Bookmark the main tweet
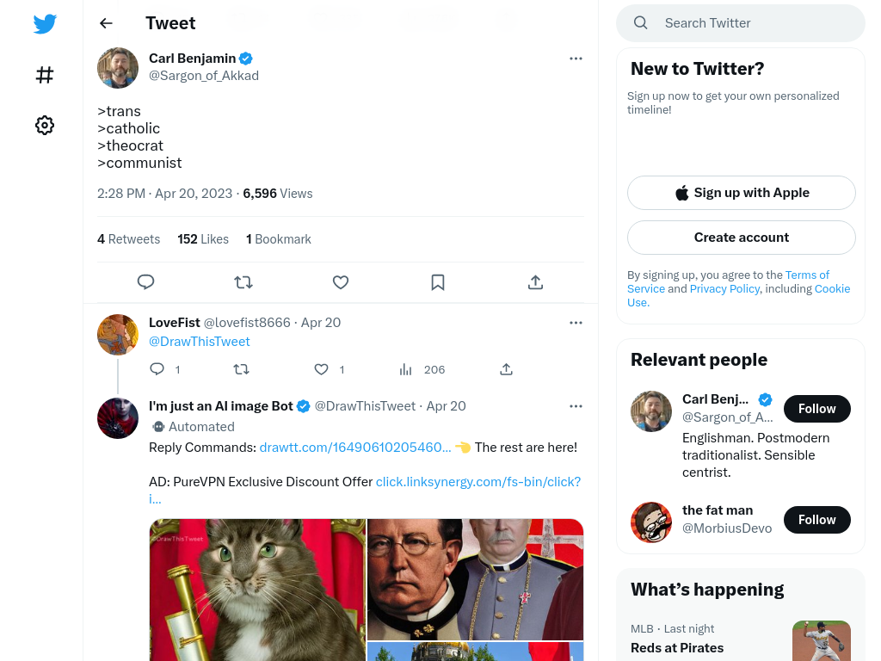 [x=438, y=281]
